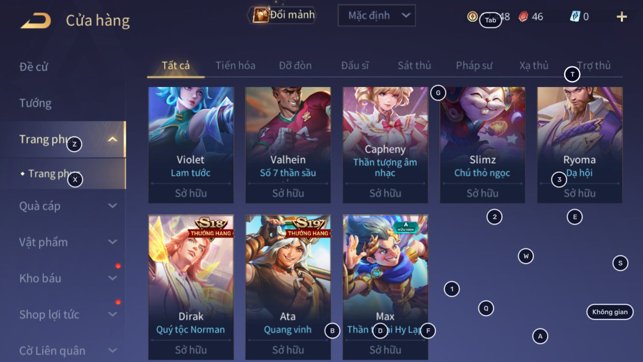
Task: Click the S19 Thưởng hạng badge on Ata
Action: coord(308,227)
